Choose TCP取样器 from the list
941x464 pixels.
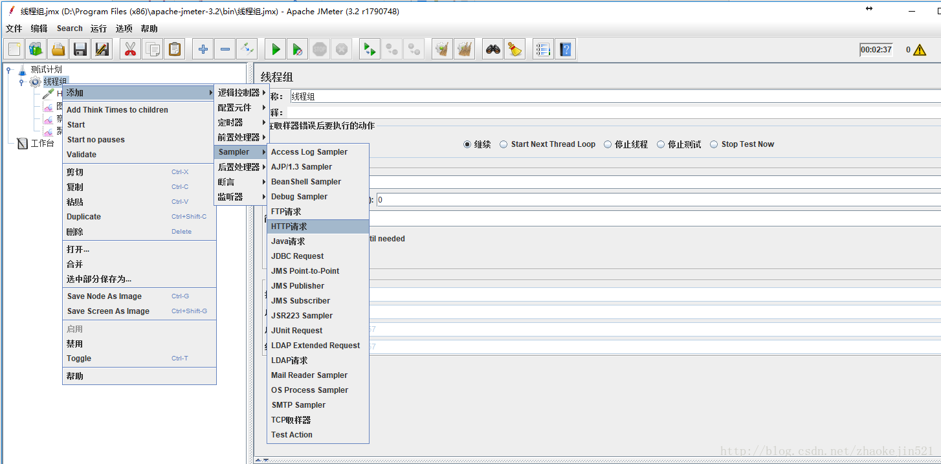(318, 420)
